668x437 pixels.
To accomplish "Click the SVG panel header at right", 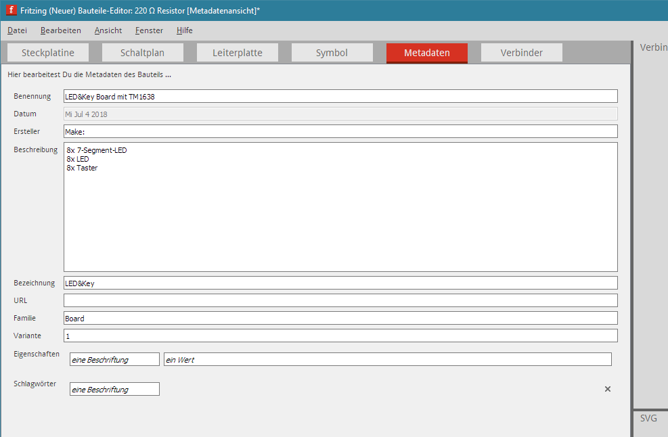I will click(x=648, y=418).
